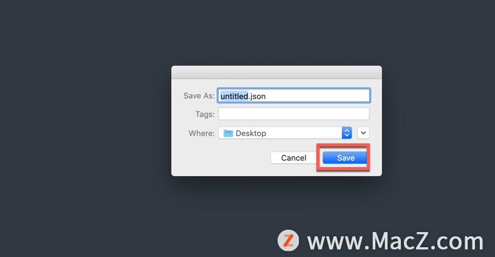This screenshot has width=495, height=257.
Task: Click the "Save As:" label
Action: 199,95
